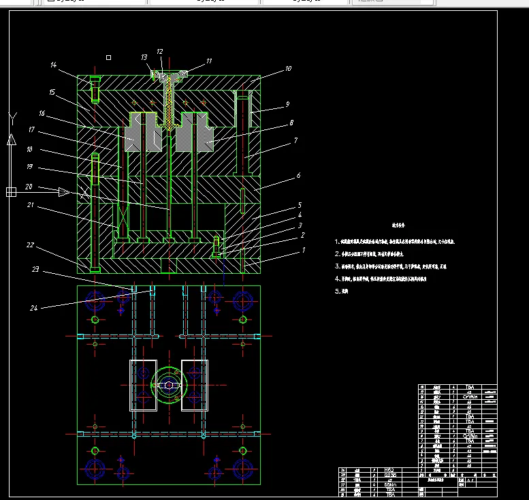Click part balloon number 23
529x500 pixels.
(35, 269)
